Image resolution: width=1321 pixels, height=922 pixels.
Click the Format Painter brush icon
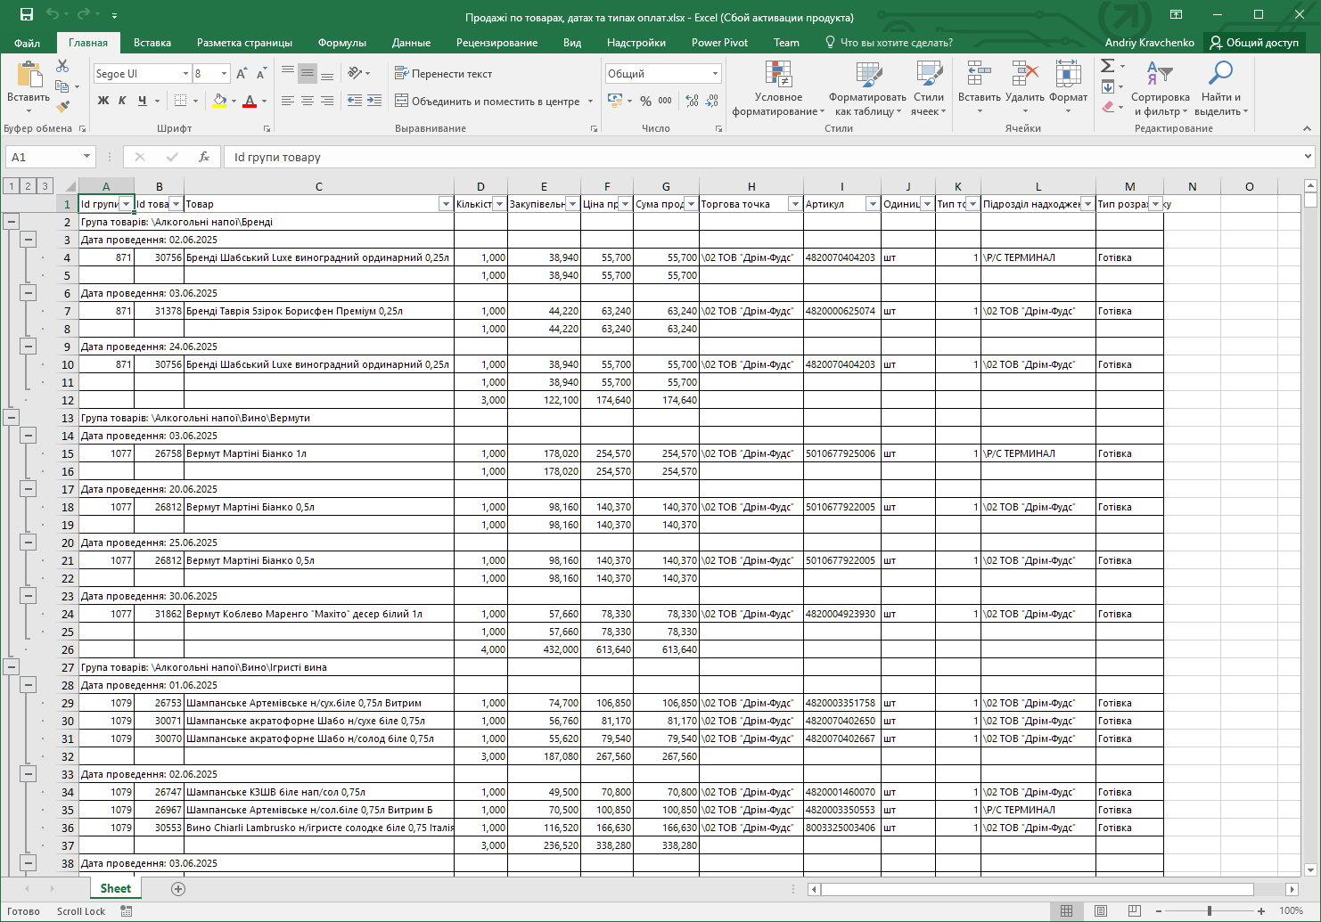click(x=62, y=106)
